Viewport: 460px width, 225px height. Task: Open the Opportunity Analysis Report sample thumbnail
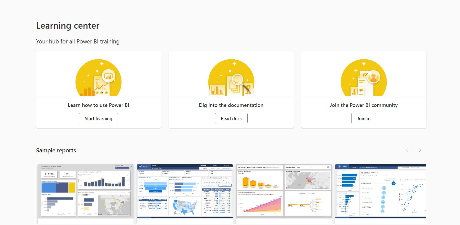pos(85,191)
